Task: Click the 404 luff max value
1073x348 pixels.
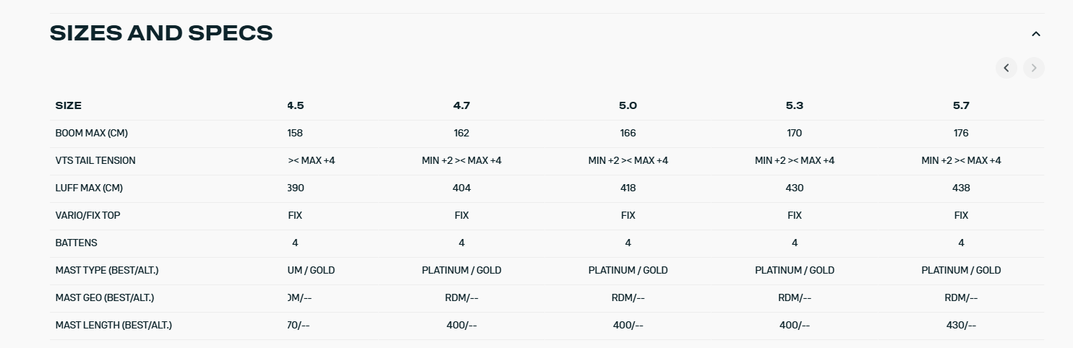Action: click(461, 188)
